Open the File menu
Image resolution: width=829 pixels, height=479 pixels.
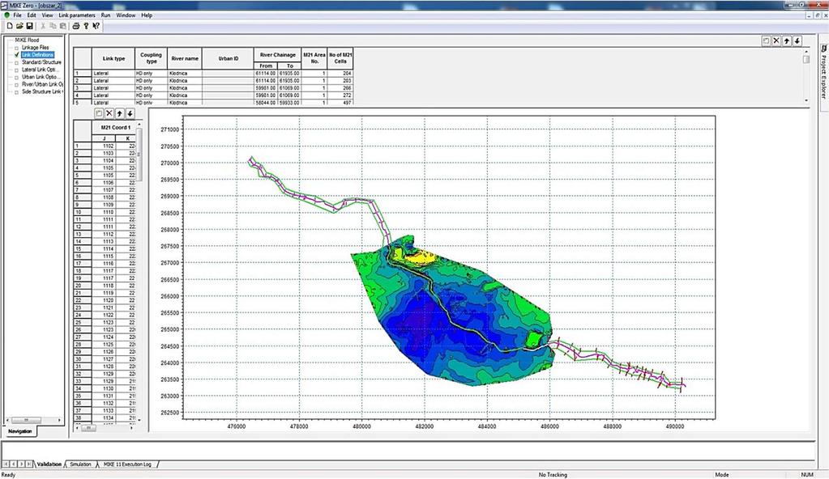(x=18, y=15)
